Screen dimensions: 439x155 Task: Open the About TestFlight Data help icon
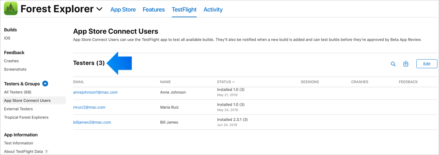[46, 152]
